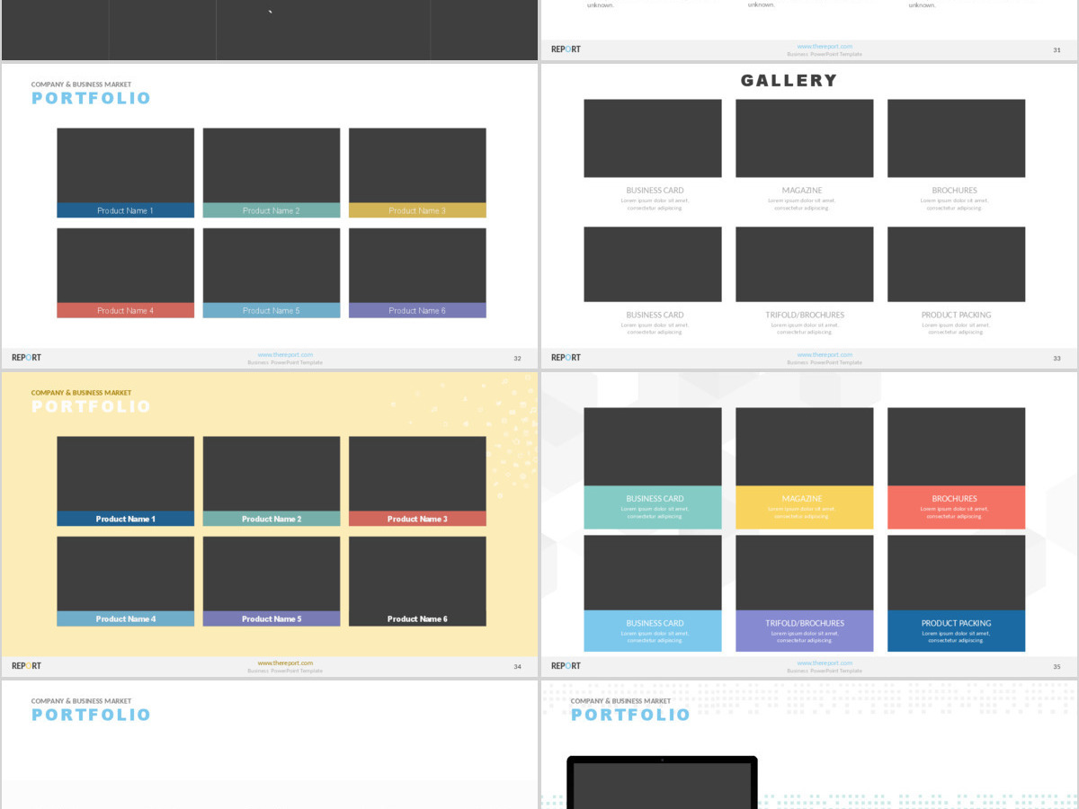Image resolution: width=1079 pixels, height=809 pixels.
Task: Select the teal Product Name 2 bar on slide 34
Action: pos(271,519)
